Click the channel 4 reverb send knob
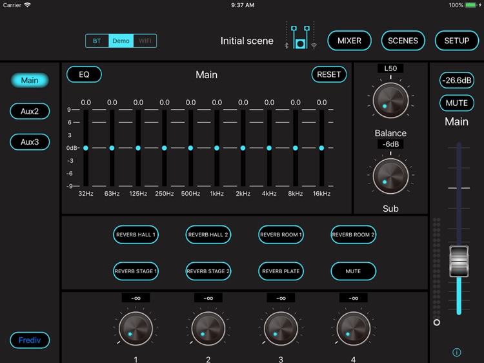484x363 pixels. pyautogui.click(x=353, y=328)
